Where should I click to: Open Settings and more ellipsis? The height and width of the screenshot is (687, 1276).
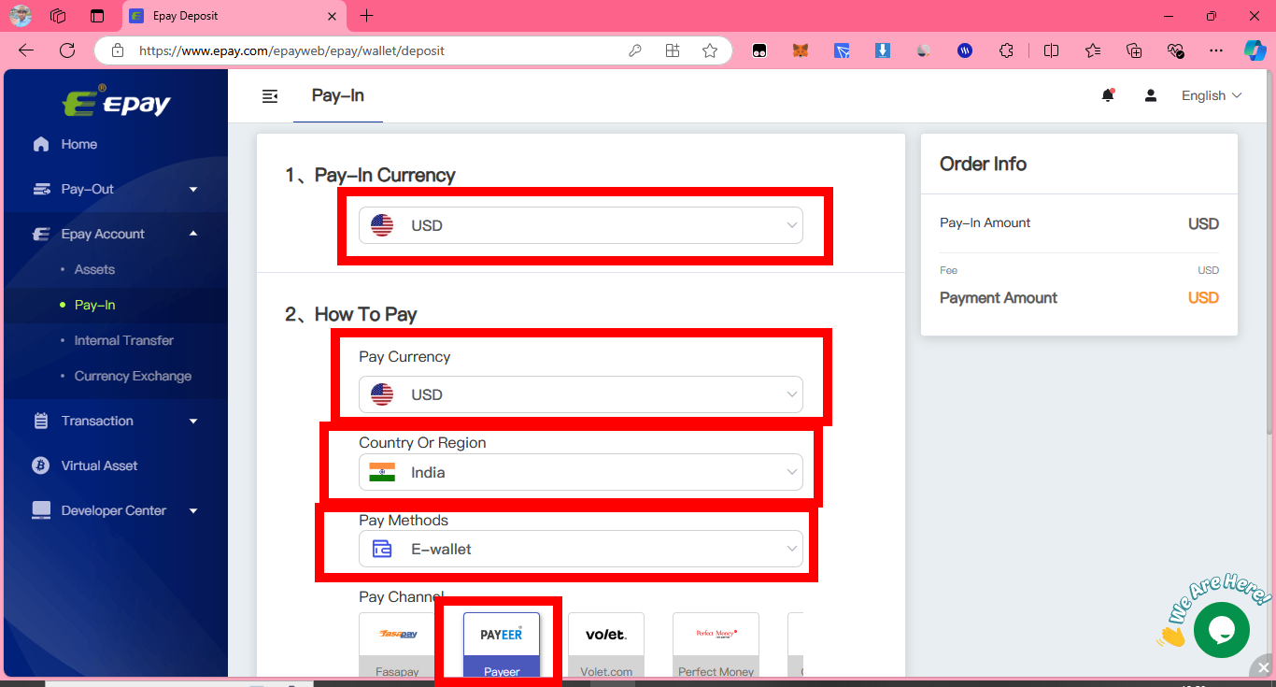pyautogui.click(x=1215, y=50)
